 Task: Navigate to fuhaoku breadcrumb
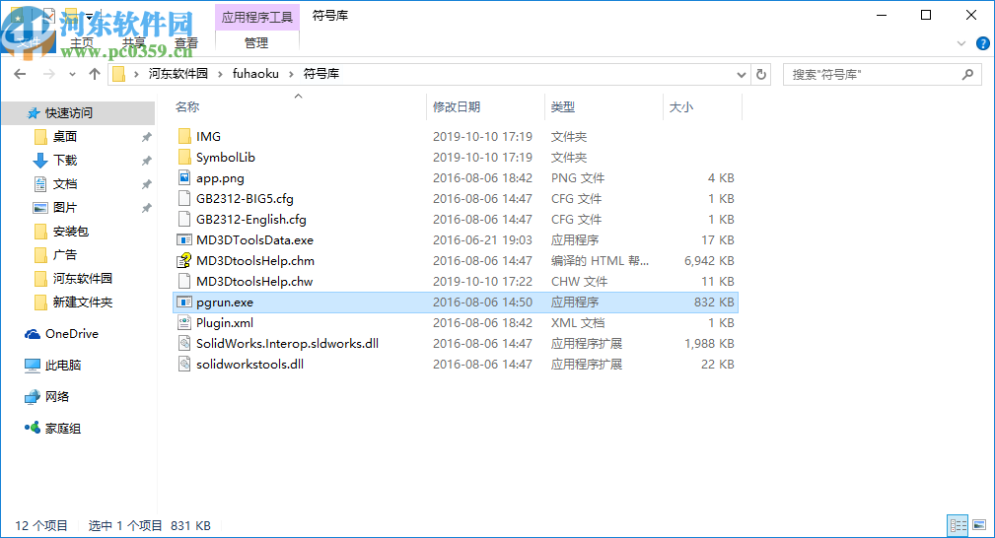pos(255,74)
